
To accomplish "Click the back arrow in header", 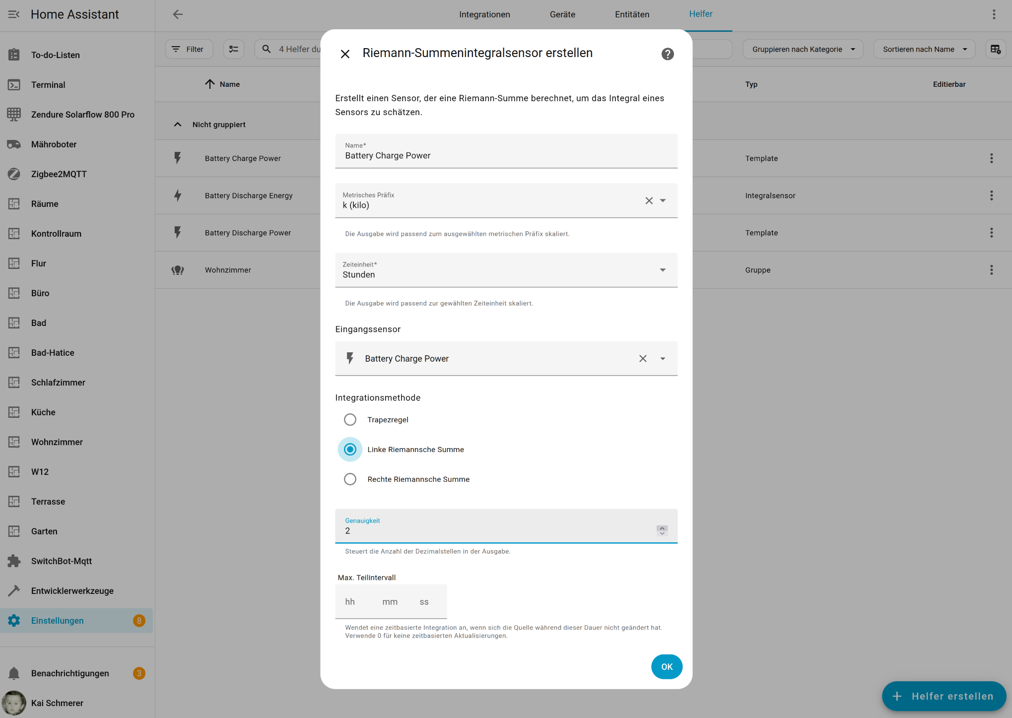I will (178, 14).
